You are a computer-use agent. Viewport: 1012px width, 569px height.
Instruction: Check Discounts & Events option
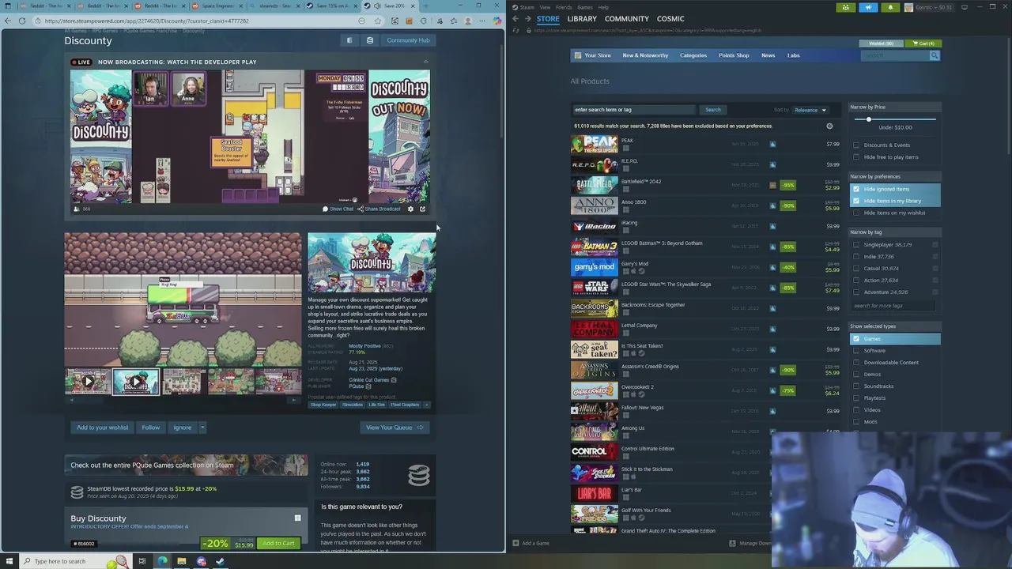856,145
